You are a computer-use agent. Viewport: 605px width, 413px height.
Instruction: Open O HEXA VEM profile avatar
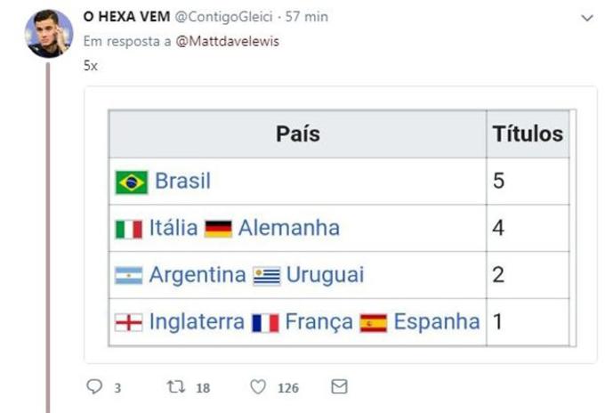(x=49, y=34)
